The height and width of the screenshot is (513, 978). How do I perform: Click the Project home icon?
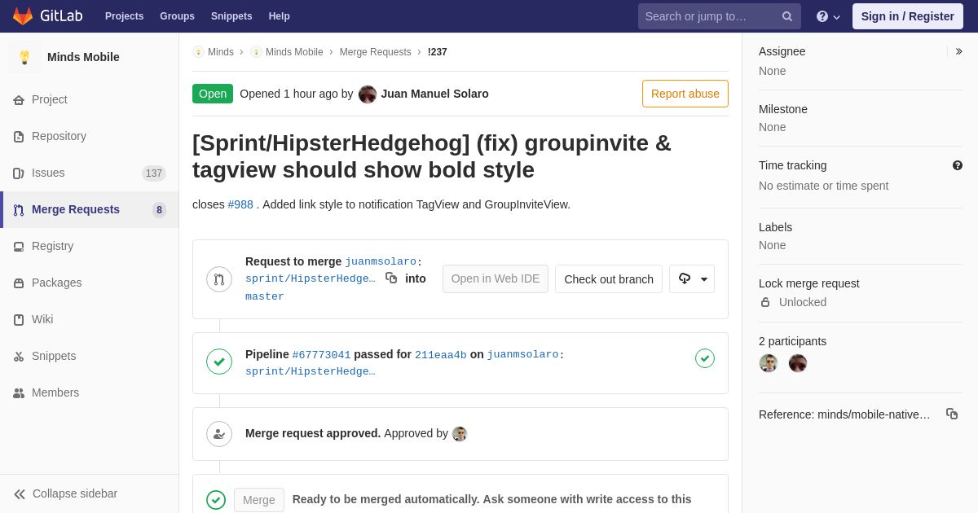coord(19,100)
